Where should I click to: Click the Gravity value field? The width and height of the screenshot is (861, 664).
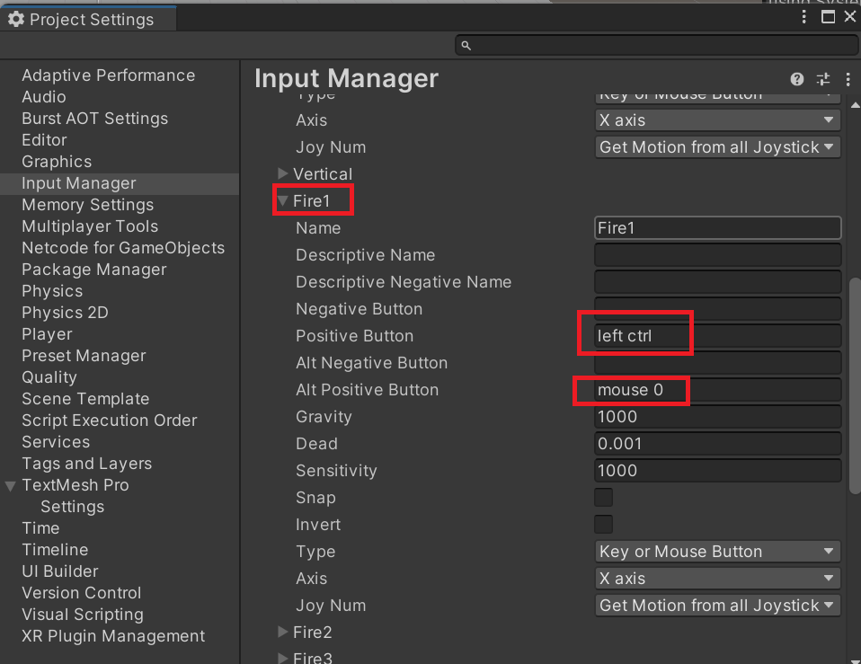717,417
